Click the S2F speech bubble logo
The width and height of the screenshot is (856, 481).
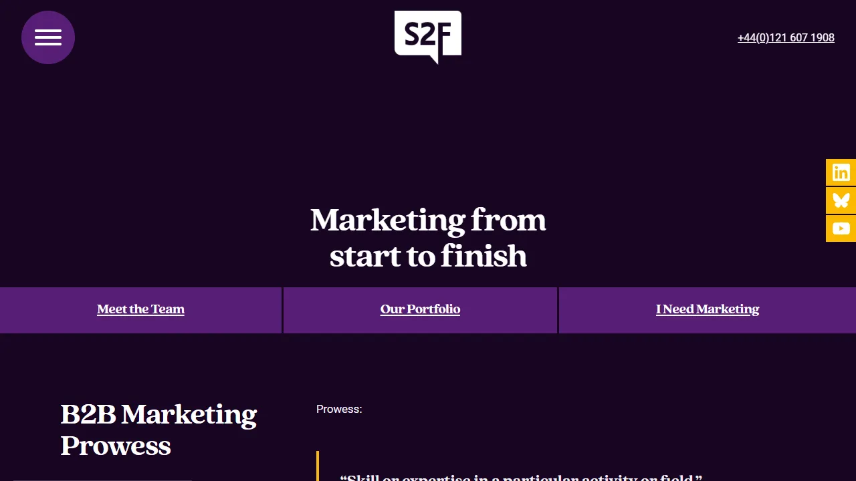(x=427, y=35)
